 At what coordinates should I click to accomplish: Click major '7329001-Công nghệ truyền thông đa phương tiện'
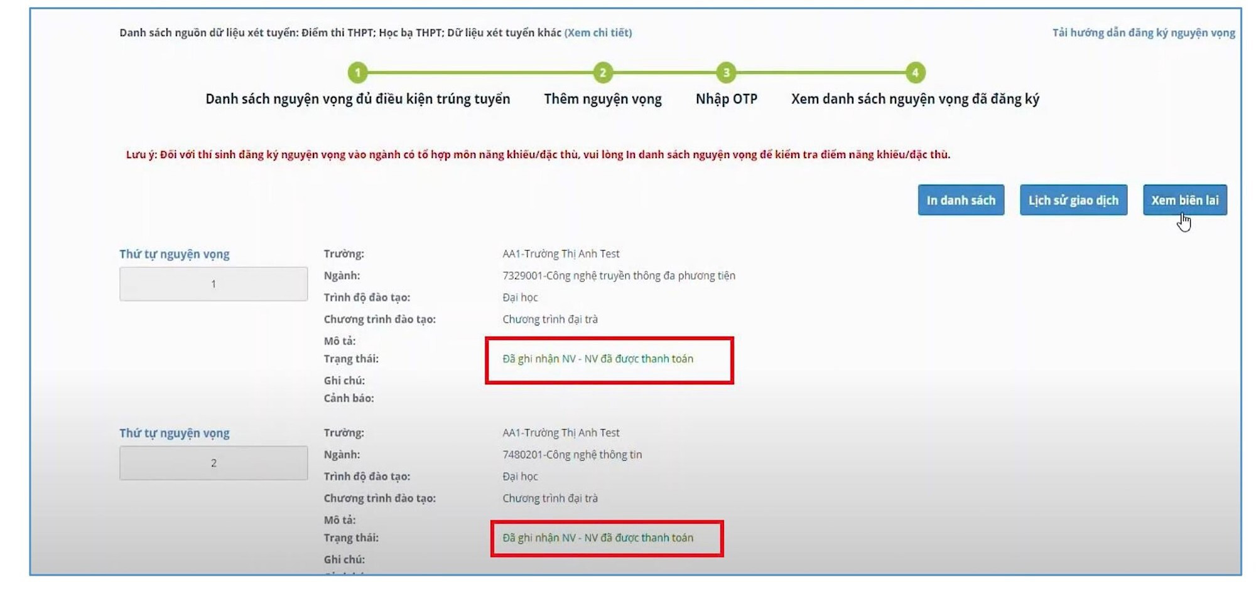pos(618,275)
